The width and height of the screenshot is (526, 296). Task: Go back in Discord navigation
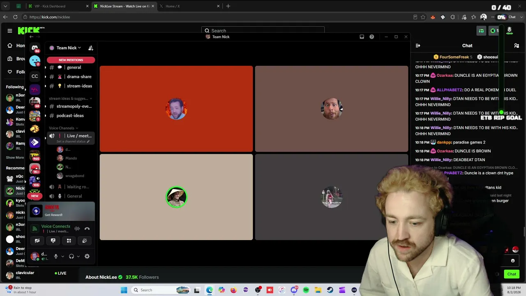point(31,37)
